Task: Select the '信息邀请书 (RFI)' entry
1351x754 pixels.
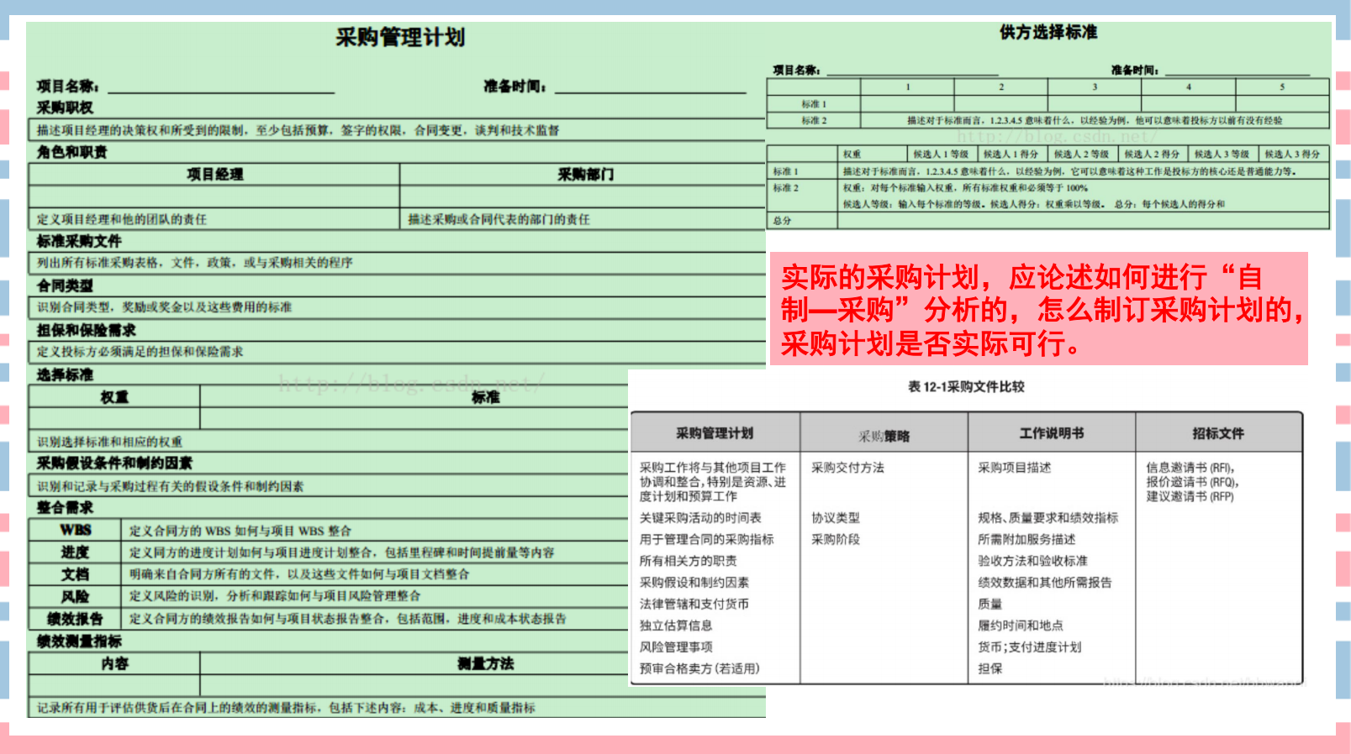Action: point(1190,468)
